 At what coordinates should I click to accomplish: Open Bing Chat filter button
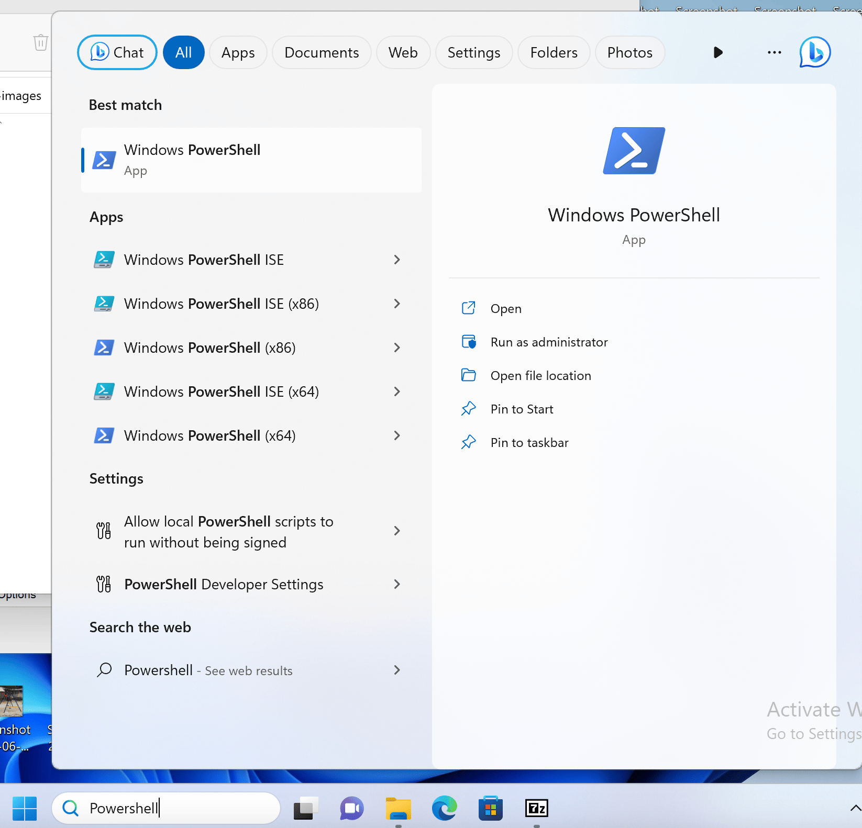[x=117, y=52]
